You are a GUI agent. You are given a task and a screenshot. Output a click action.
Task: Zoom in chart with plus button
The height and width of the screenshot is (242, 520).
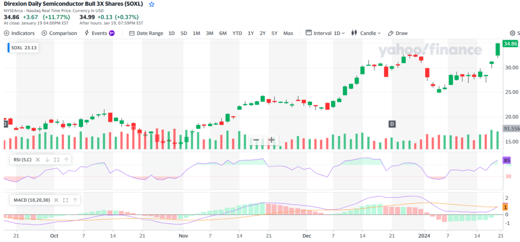tap(271, 140)
